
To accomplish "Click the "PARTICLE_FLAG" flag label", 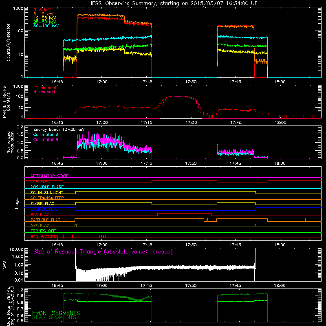I will pyautogui.click(x=46, y=220).
